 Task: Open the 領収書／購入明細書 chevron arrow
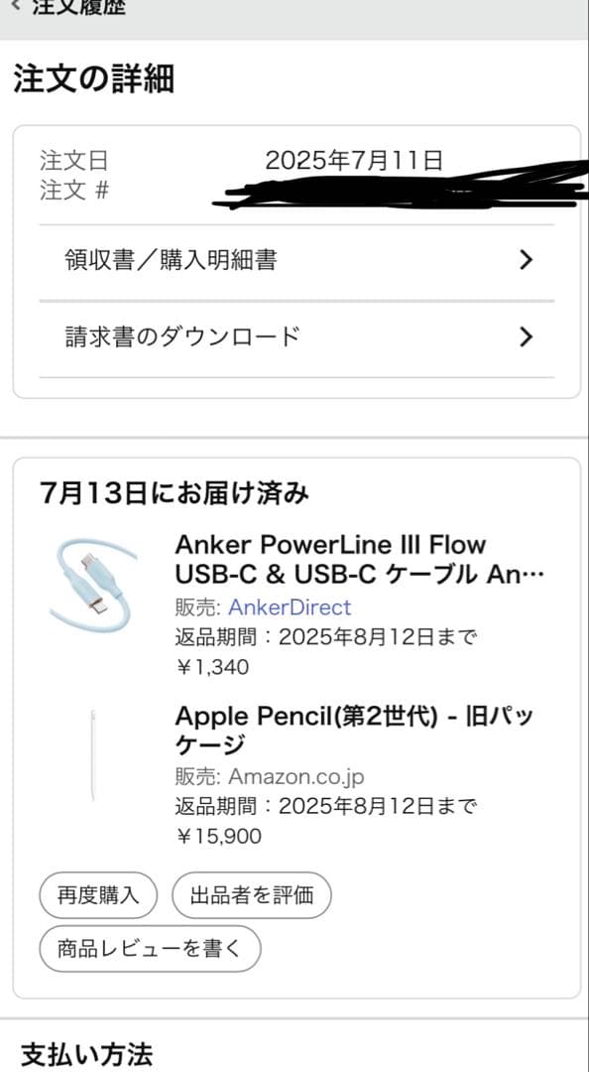pyautogui.click(x=527, y=259)
